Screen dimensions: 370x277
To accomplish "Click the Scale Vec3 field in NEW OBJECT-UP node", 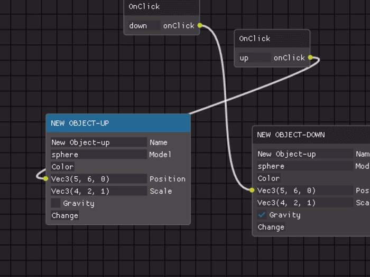I will (x=99, y=191).
